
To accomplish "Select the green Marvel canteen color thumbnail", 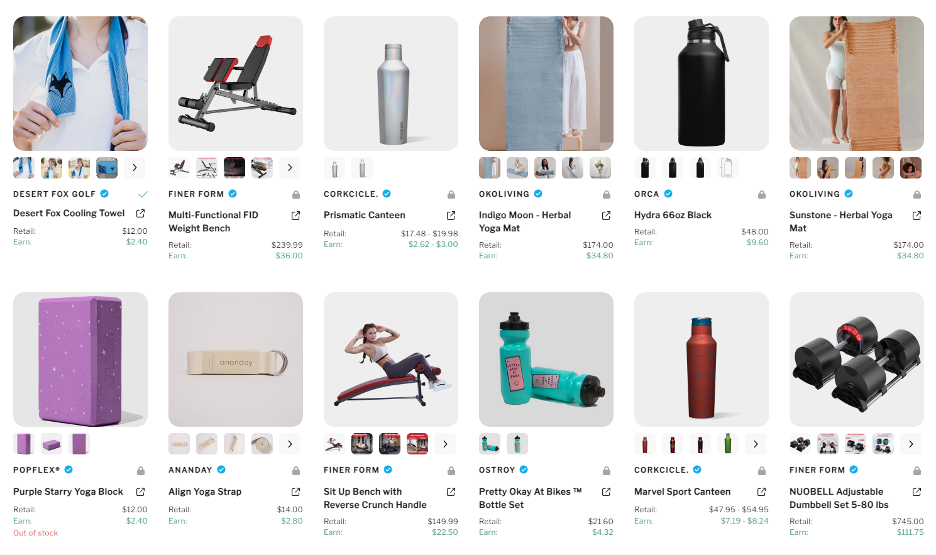I will click(728, 444).
